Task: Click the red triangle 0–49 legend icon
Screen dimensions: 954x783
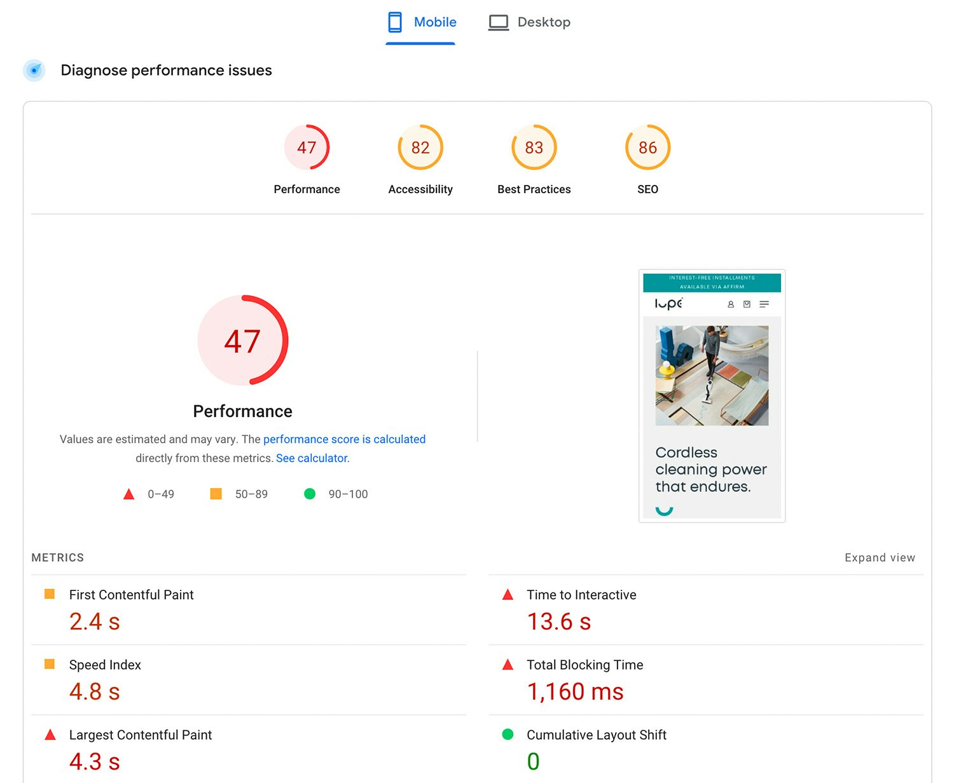Action: [129, 494]
